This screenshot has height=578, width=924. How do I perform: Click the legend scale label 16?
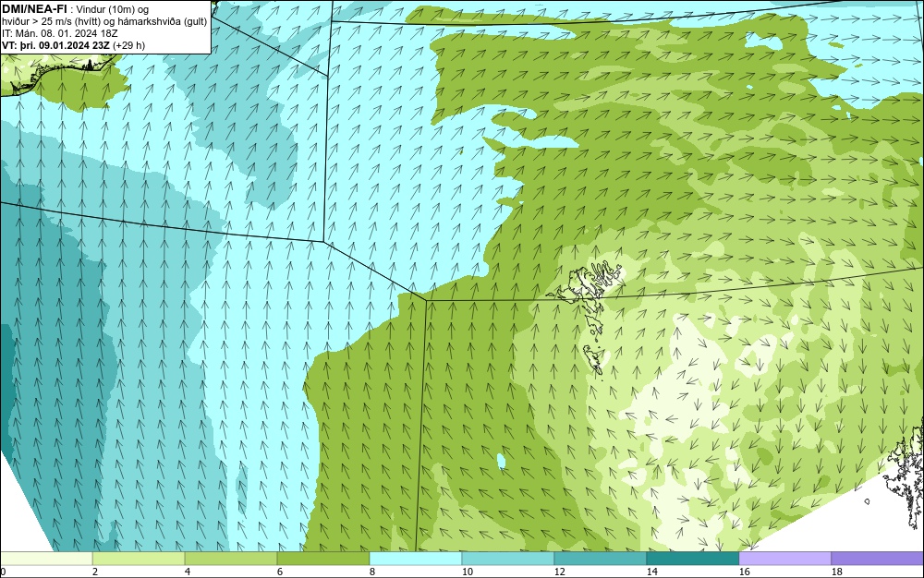click(744, 572)
